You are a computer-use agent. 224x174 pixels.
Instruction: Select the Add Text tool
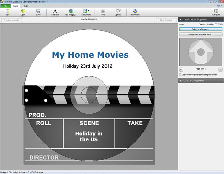55,12
